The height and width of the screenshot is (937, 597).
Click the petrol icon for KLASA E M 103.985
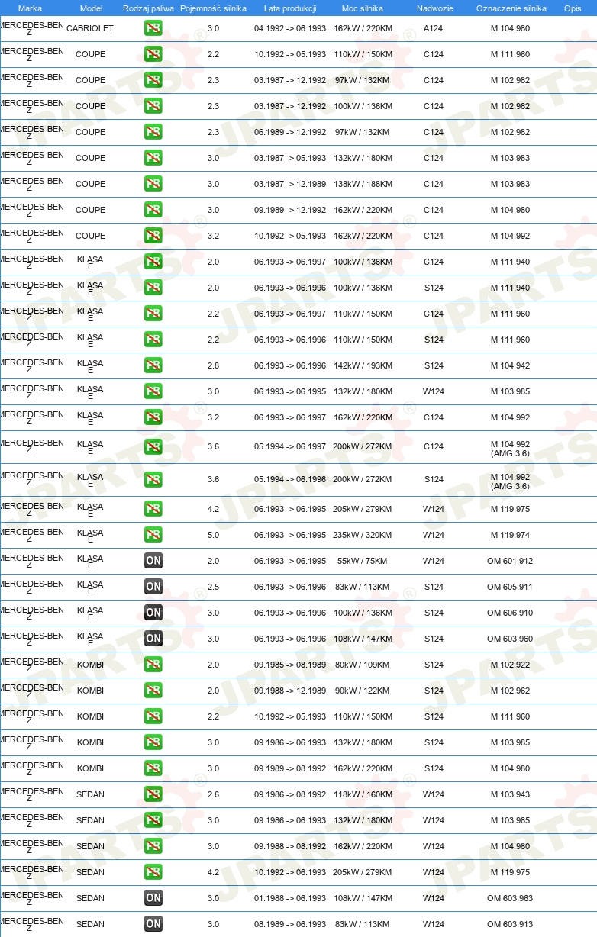click(x=153, y=391)
